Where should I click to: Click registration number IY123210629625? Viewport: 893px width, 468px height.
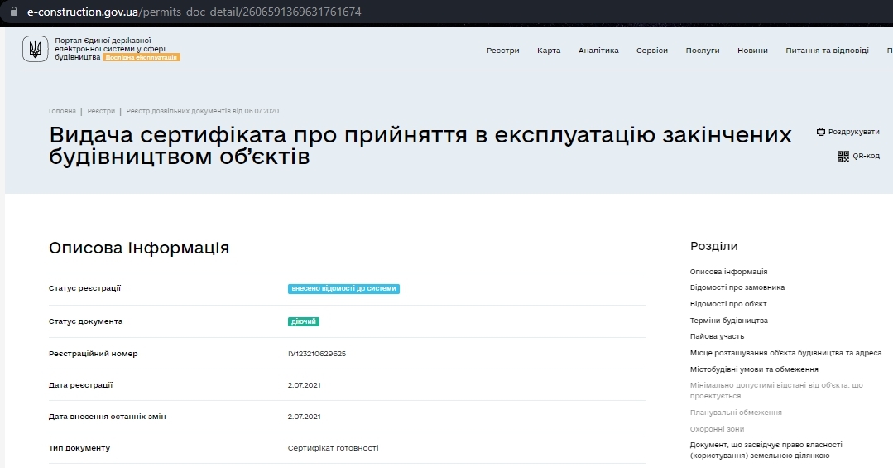(x=317, y=354)
